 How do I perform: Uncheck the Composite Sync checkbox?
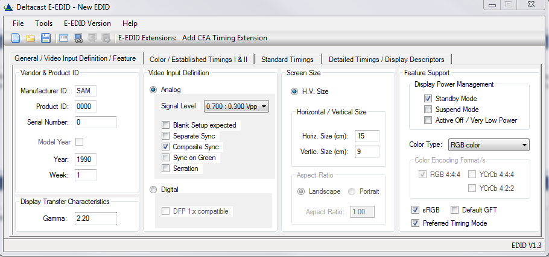pos(165,147)
